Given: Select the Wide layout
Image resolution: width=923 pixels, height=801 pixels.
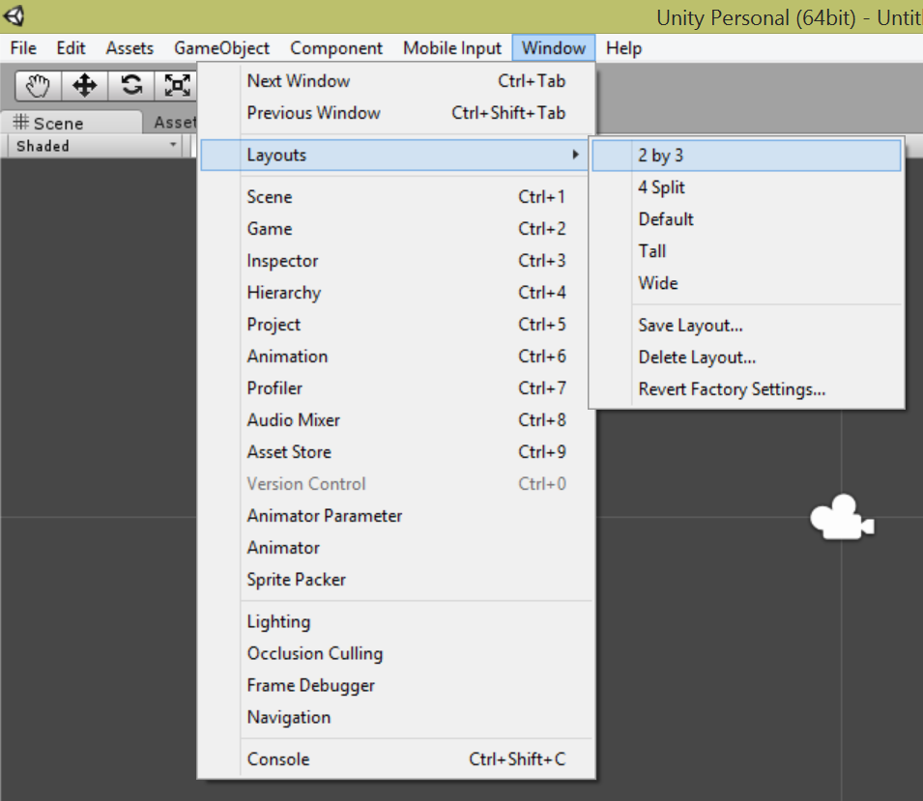Looking at the screenshot, I should tap(746, 283).
